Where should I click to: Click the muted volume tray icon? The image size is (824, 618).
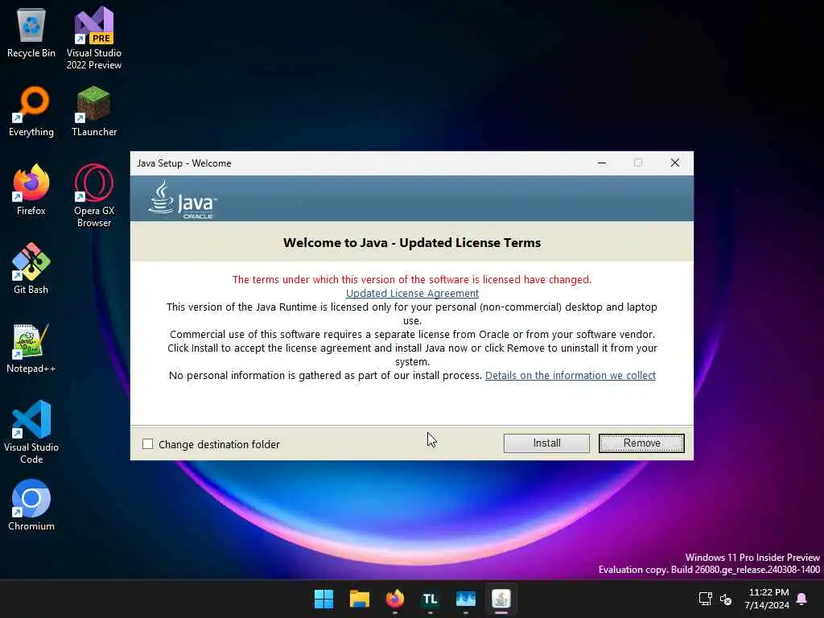pos(726,599)
